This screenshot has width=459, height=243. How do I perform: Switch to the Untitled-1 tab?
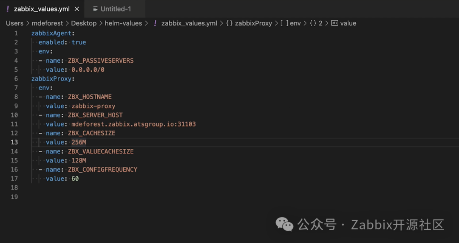pos(115,9)
